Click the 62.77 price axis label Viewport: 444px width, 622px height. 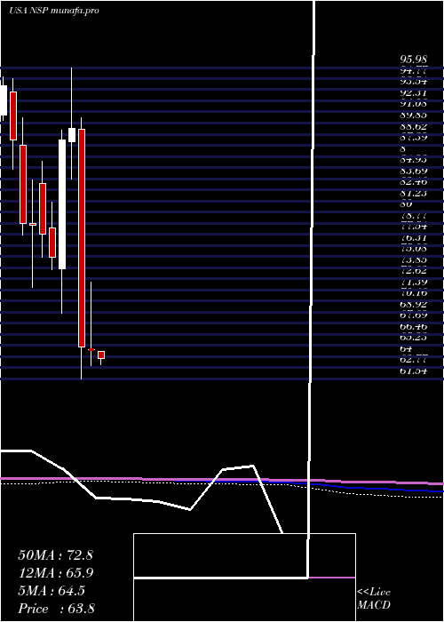click(x=414, y=361)
